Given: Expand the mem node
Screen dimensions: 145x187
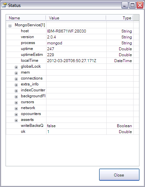Looking at the screenshot, I should click(16, 73).
